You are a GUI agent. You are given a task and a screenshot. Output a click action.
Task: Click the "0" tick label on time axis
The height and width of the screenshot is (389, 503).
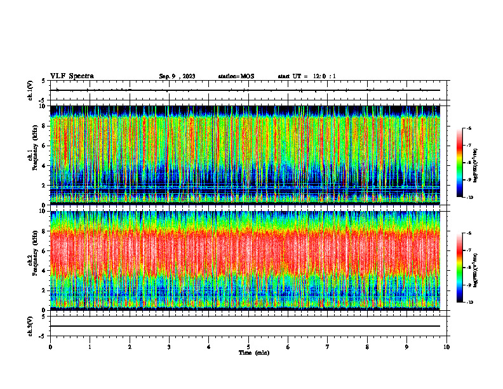(50, 347)
